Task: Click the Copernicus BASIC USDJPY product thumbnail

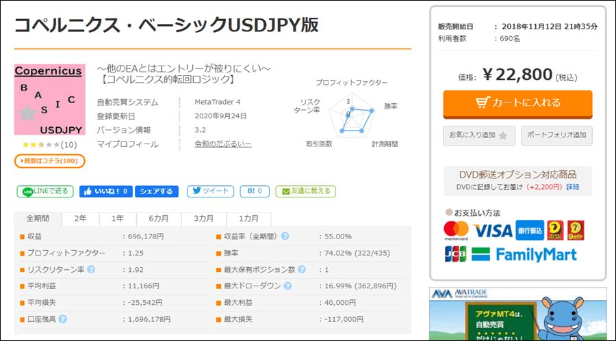Action: pyautogui.click(x=49, y=100)
